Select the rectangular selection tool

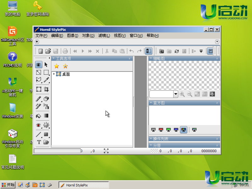[x=46, y=72]
